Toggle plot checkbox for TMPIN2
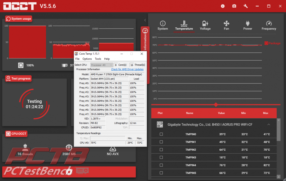Image resolution: width=286 pixels, height=181 pixels. 161,150
